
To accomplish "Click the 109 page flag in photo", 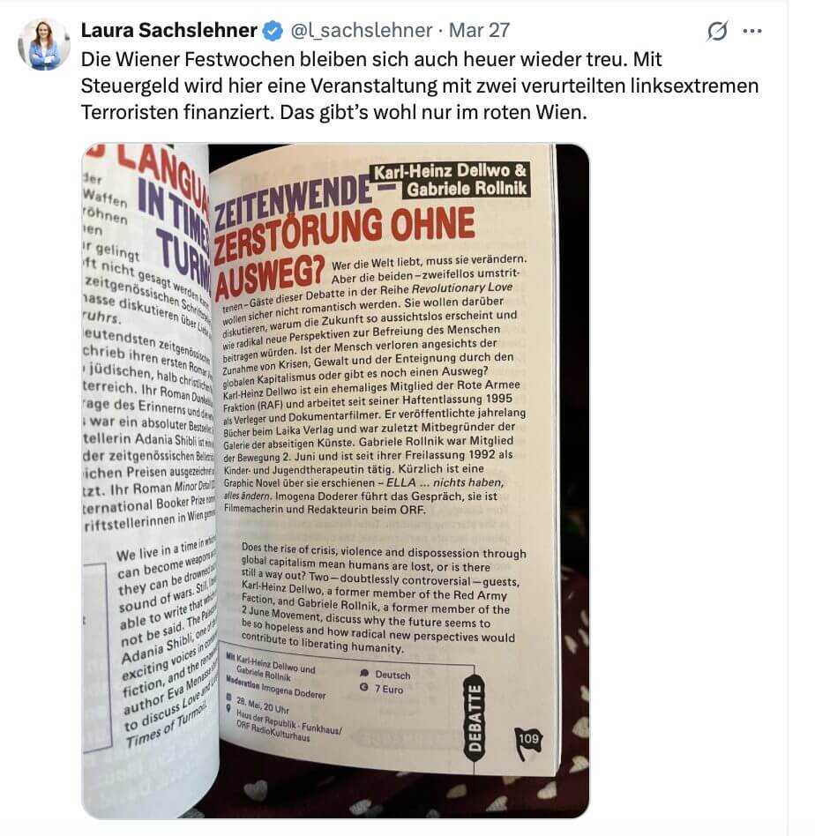I will (x=528, y=742).
